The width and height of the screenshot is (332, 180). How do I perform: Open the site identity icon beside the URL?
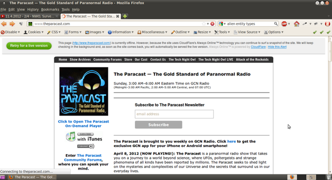30,24
